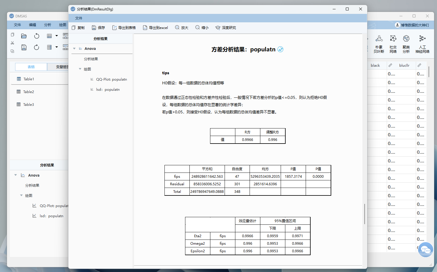
Task: Zoom in with the 放大 magnifier
Action: click(177, 28)
